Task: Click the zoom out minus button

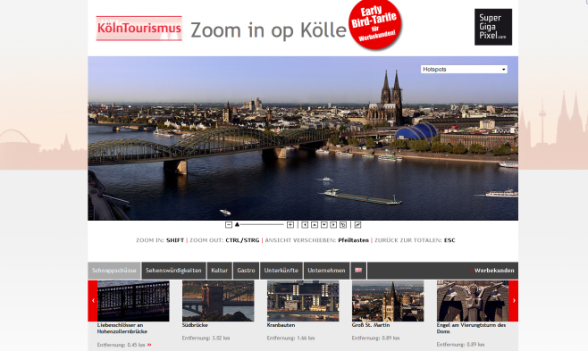Action: 229,225
